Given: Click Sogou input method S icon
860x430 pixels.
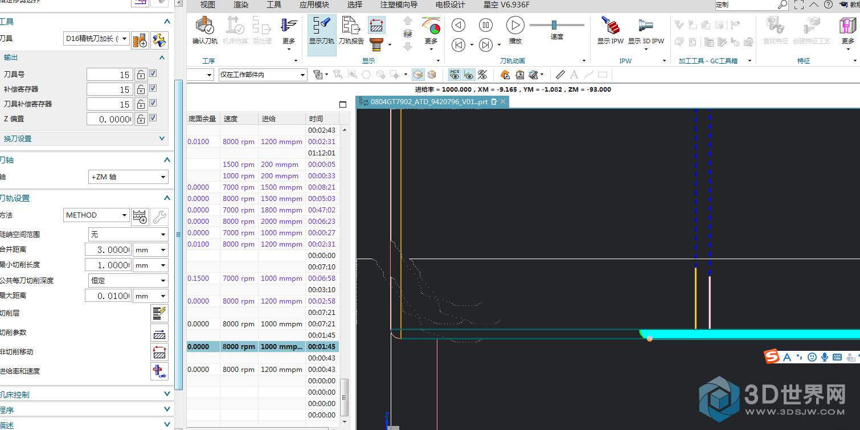Looking at the screenshot, I should coord(772,357).
